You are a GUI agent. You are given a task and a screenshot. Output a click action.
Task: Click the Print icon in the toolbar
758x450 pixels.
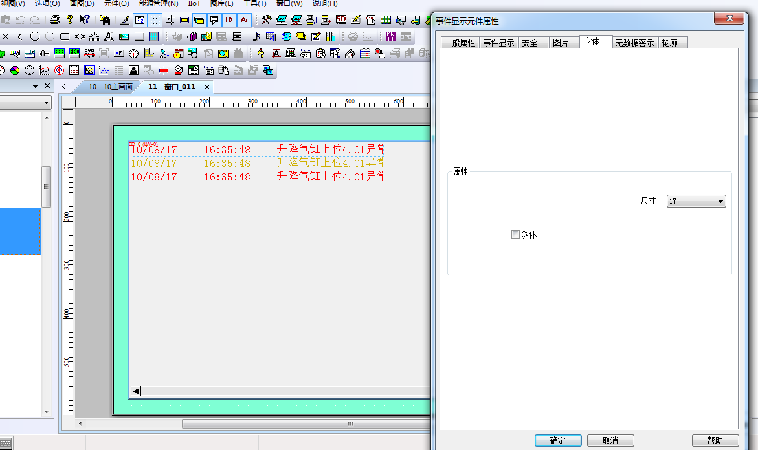[55, 20]
